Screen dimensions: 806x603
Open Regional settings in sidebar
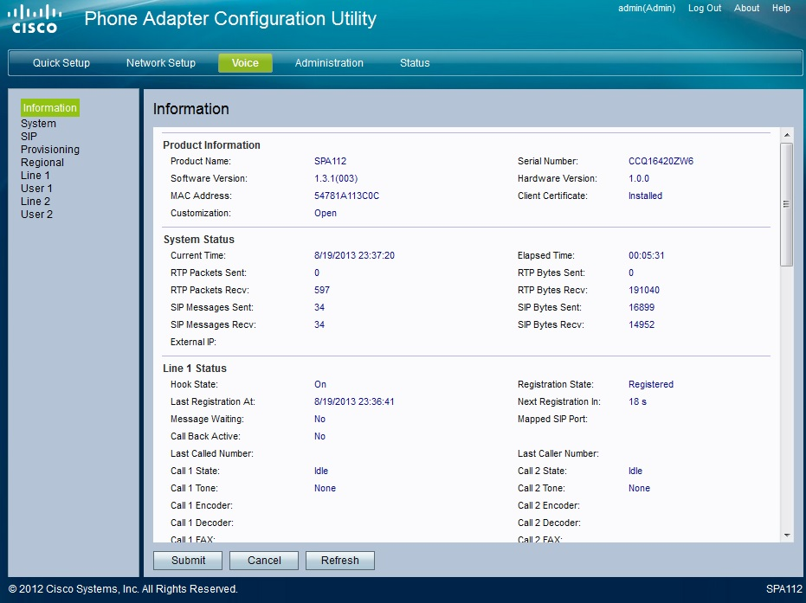pyautogui.click(x=42, y=163)
